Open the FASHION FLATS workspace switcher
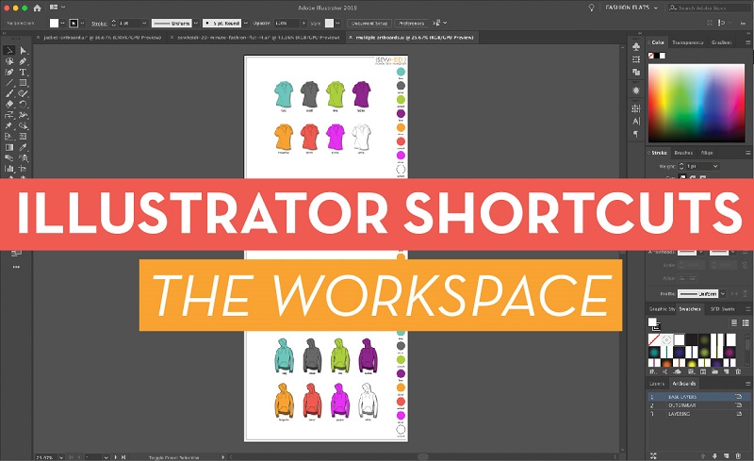This screenshot has width=754, height=461. [631, 8]
